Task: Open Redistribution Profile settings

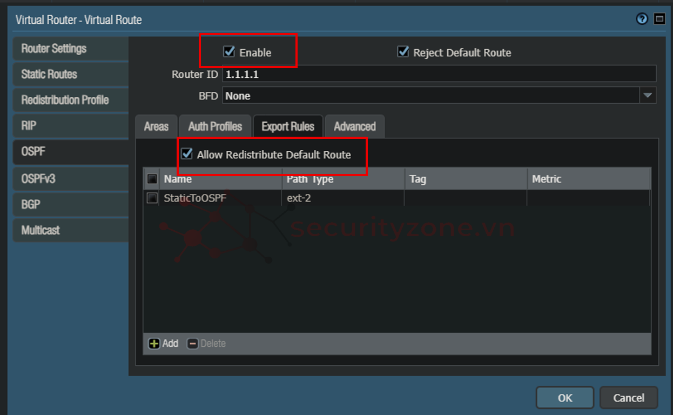Action: [x=65, y=100]
